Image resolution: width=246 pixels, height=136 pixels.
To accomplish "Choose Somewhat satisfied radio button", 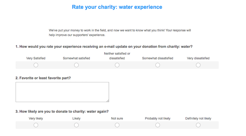I will [x=76, y=65].
